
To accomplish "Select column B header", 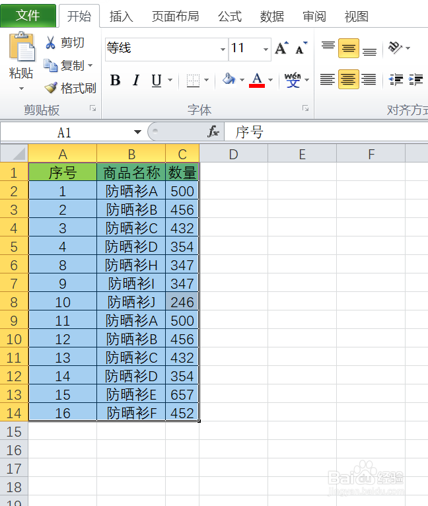I will (x=131, y=154).
